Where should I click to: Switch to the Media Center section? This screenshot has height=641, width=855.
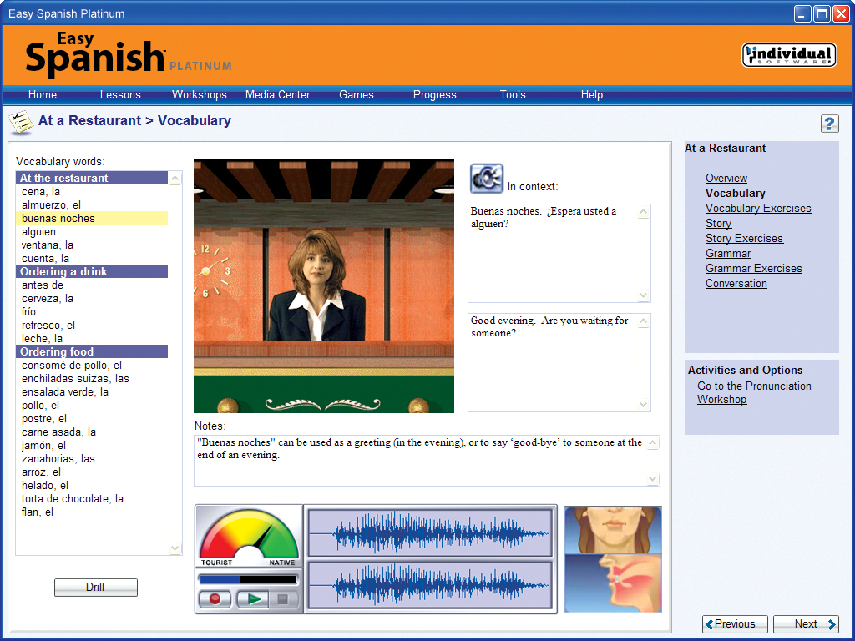coord(277,94)
